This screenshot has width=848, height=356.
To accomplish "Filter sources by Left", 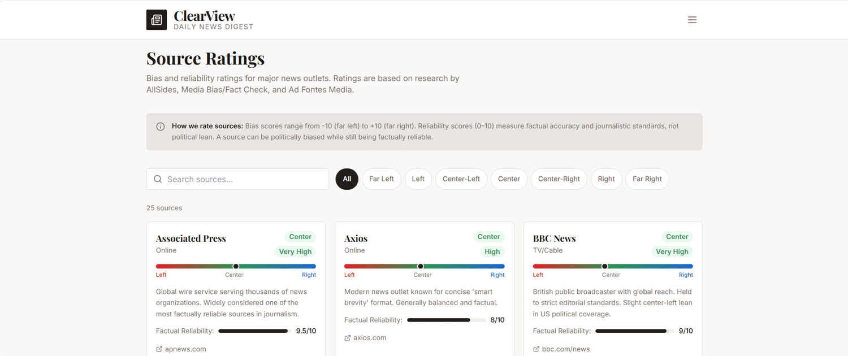I will [418, 179].
